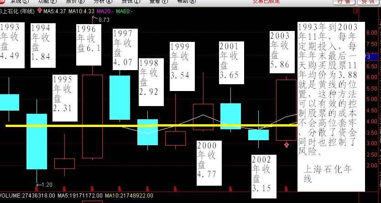Screen dimensions: 381x203
Task: Select the MA10 indicator label
Action: [x=81, y=11]
